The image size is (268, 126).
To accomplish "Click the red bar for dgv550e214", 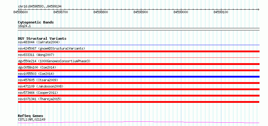I will coord(139,64).
